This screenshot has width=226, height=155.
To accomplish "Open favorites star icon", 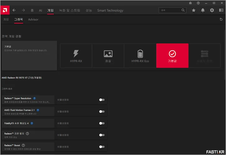I will point(194,10).
